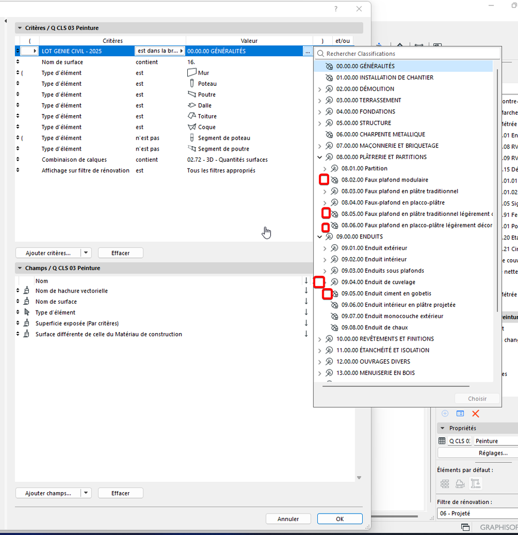This screenshot has height=535, width=518.
Task: Open the Filtre de rénovation 06 - Projeté dropdown
Action: click(477, 513)
